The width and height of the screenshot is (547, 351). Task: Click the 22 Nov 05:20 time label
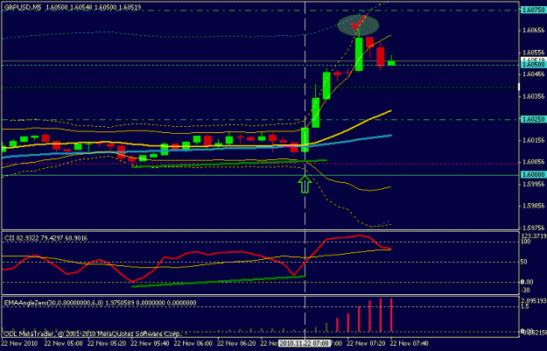107,344
